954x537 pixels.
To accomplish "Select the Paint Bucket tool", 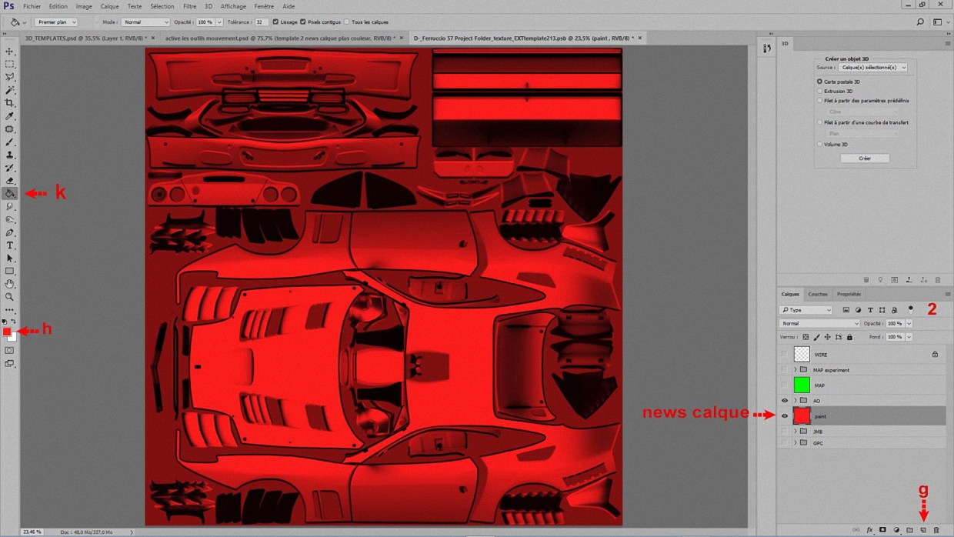I will coord(10,194).
